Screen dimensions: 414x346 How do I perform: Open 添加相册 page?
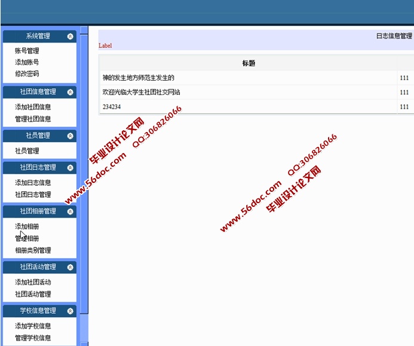point(27,226)
